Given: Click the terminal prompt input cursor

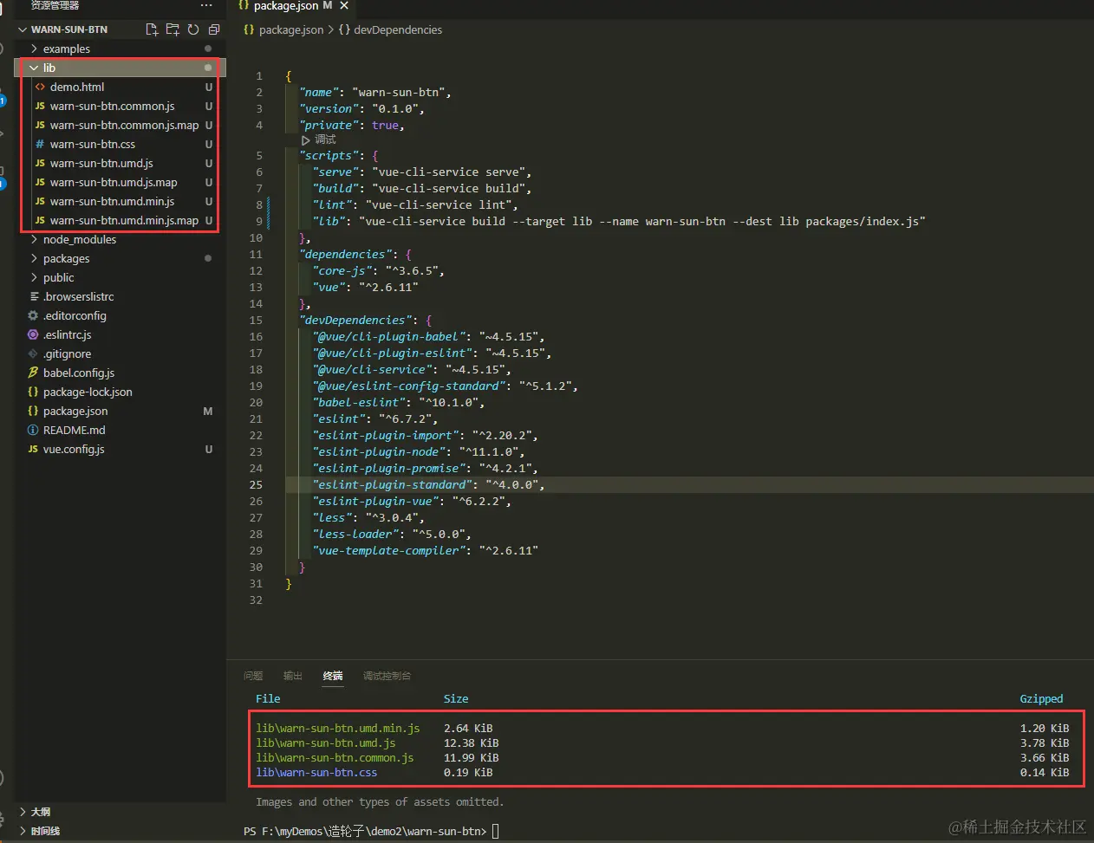Looking at the screenshot, I should [x=496, y=831].
